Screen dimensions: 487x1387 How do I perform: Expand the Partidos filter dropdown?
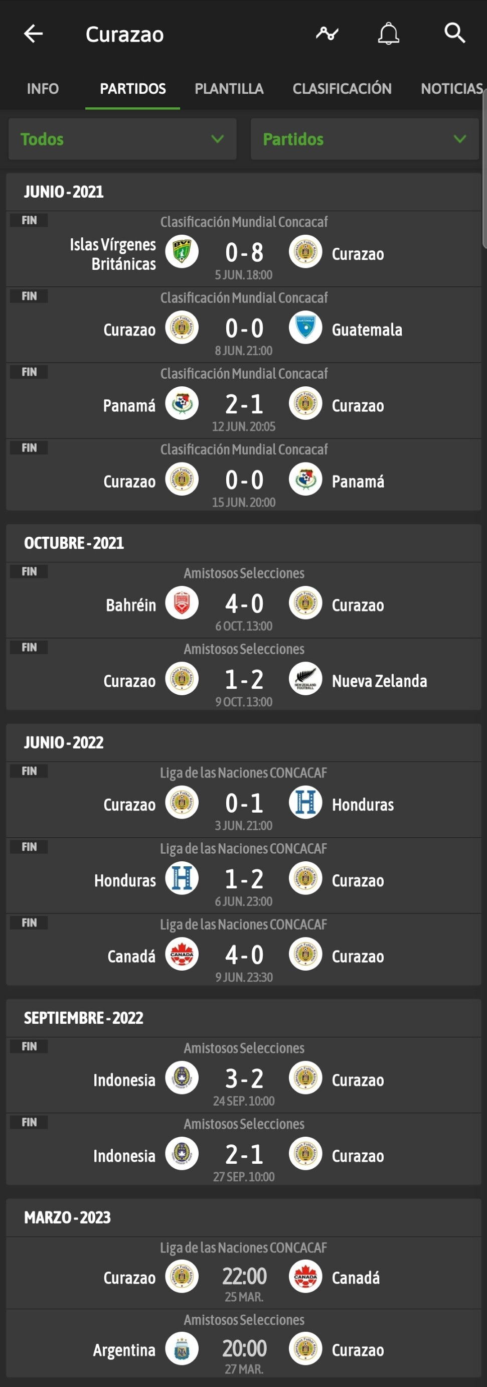[x=364, y=139]
